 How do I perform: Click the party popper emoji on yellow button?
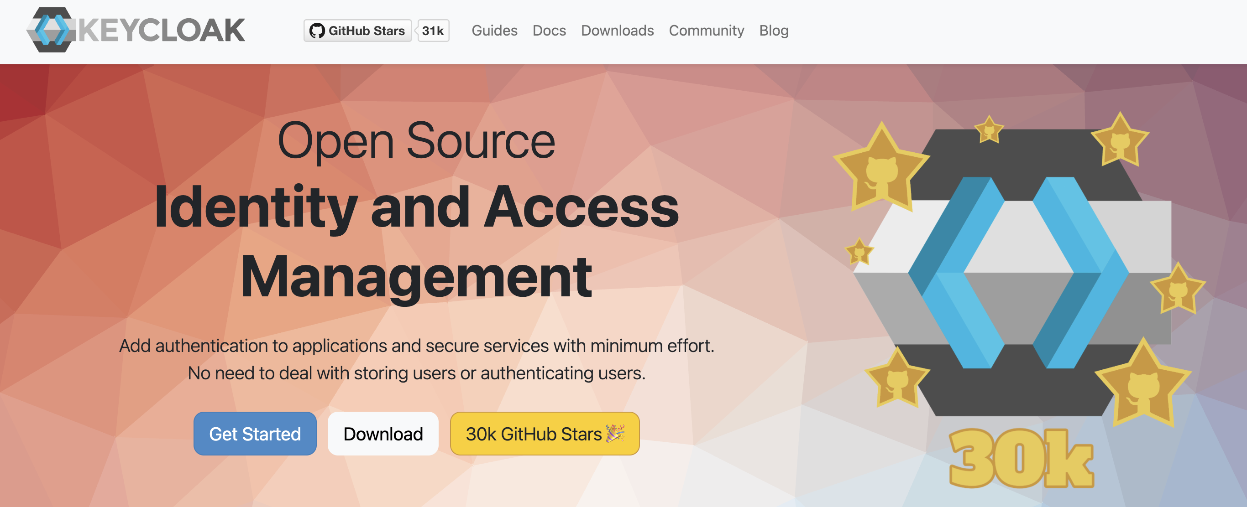616,433
